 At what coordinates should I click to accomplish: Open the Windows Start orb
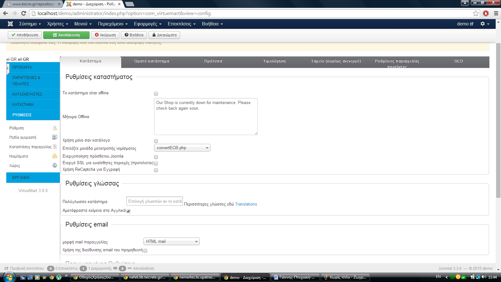tap(9, 277)
